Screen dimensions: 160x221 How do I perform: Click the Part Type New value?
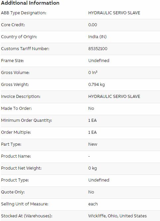pos(93,144)
